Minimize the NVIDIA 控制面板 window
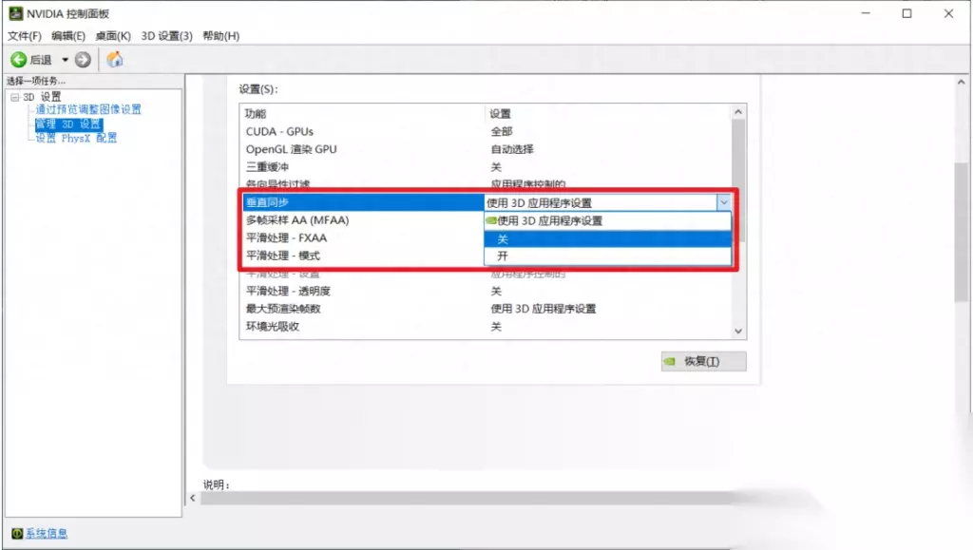 pyautogui.click(x=866, y=13)
